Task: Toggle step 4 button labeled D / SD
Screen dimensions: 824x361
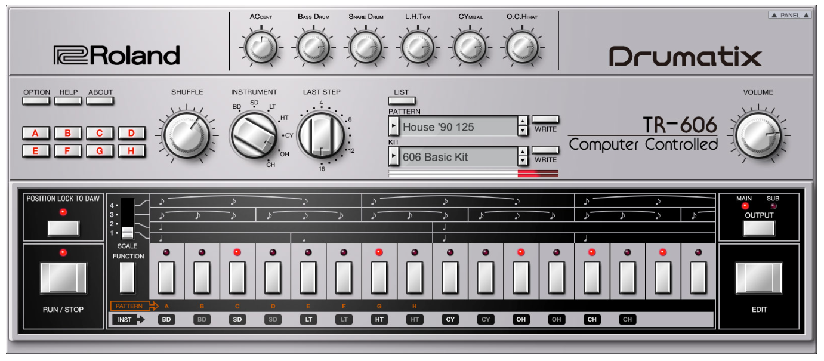Action: (273, 277)
